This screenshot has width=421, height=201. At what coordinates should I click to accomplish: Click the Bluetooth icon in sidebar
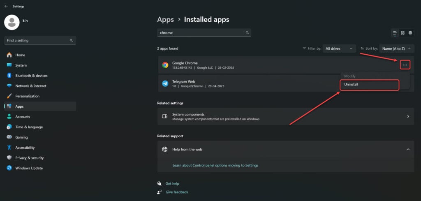point(9,75)
